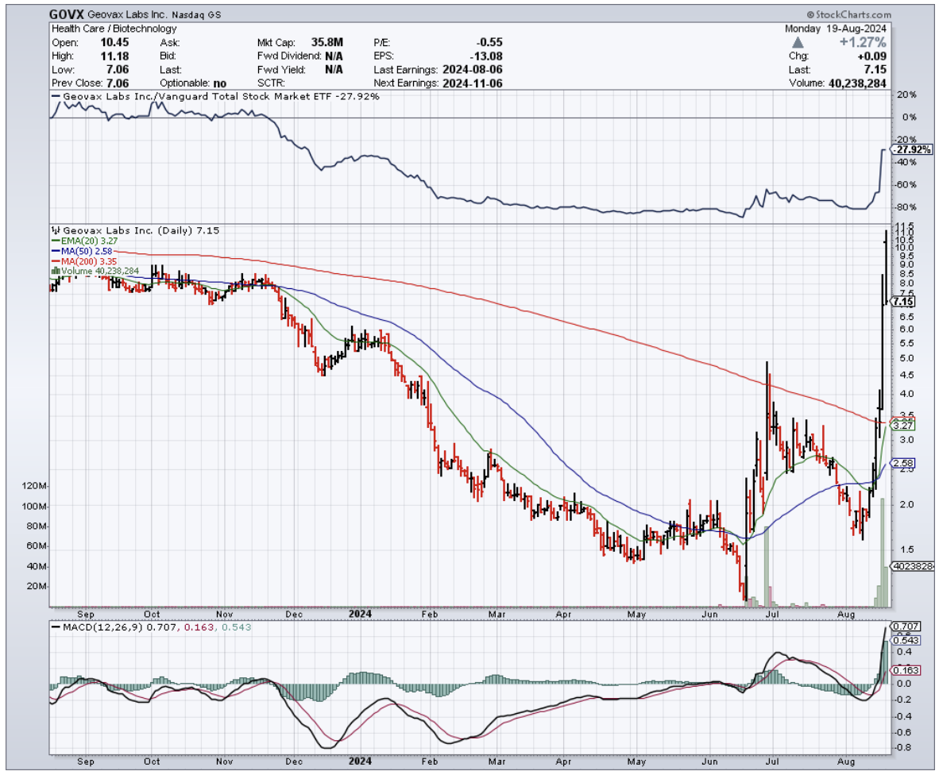Click the 0.707 MACD value tag on right axis
The width and height of the screenshot is (939, 775).
pos(904,627)
